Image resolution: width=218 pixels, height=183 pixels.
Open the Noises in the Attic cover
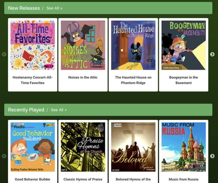pyautogui.click(x=83, y=45)
